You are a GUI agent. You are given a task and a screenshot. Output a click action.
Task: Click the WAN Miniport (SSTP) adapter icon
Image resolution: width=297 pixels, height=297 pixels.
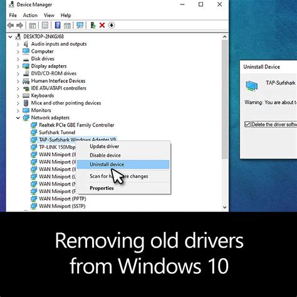click(x=34, y=206)
